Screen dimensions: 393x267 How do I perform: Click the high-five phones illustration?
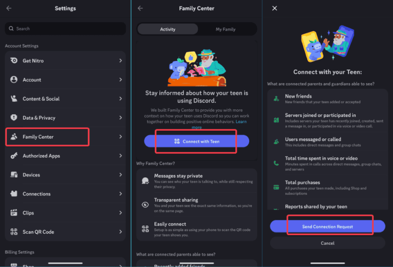(x=328, y=44)
